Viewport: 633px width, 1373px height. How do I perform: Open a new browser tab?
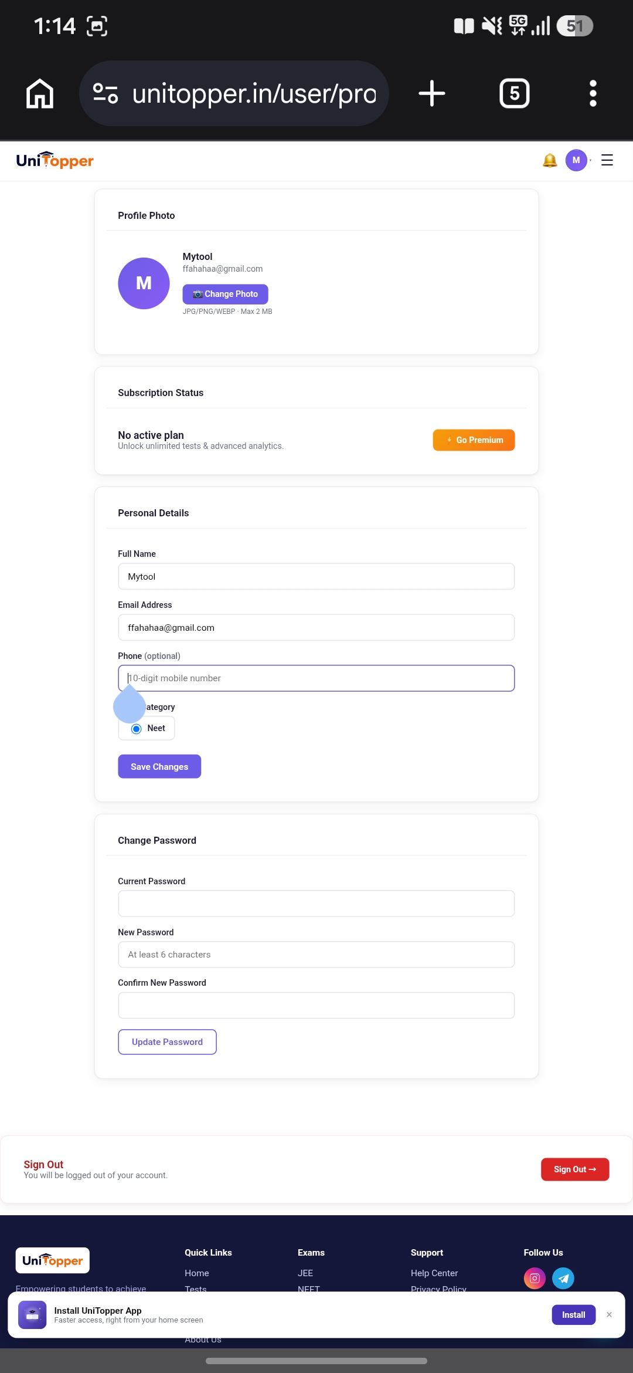(432, 93)
